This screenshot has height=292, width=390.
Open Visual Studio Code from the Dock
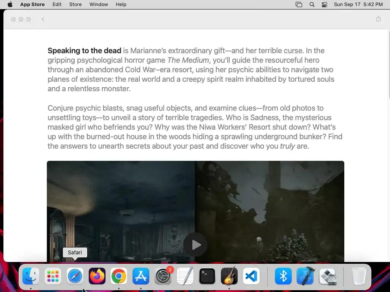251,276
